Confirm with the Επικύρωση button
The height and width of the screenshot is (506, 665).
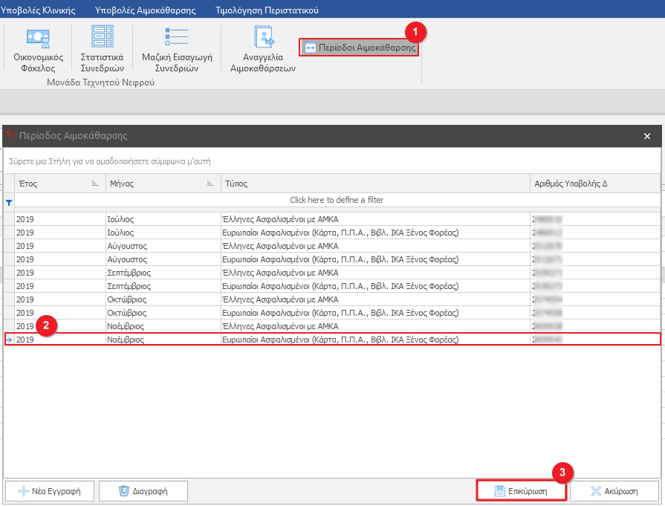click(x=521, y=491)
